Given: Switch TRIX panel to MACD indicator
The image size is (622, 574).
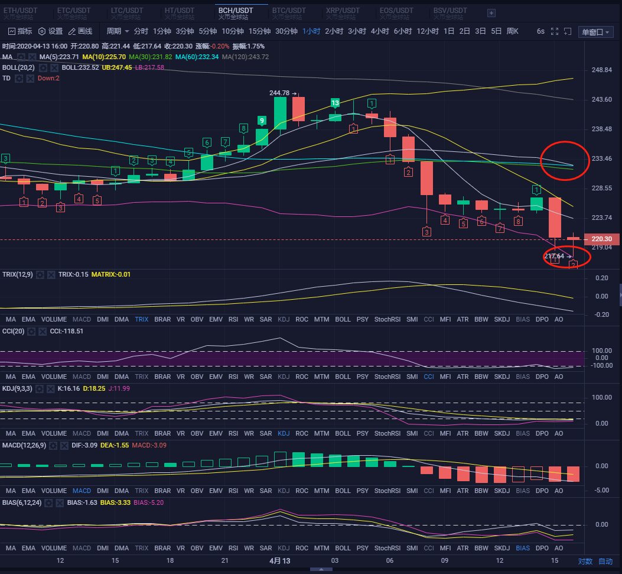Looking at the screenshot, I should 82,320.
